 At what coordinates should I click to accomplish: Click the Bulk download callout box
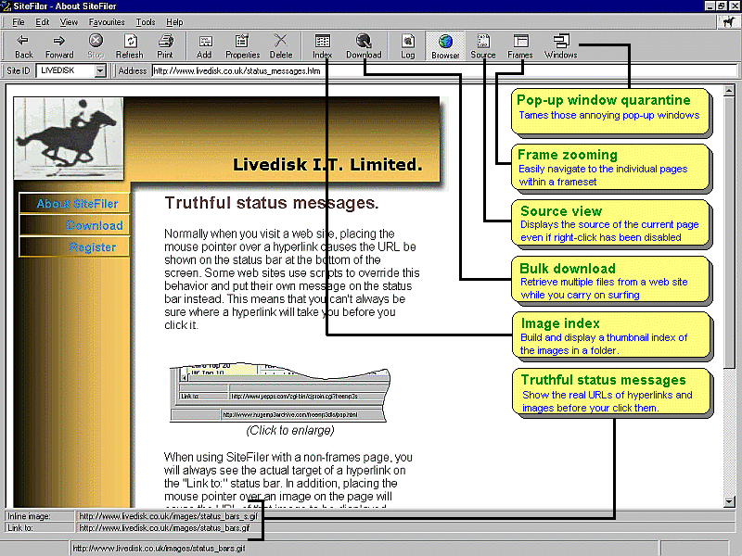[611, 281]
